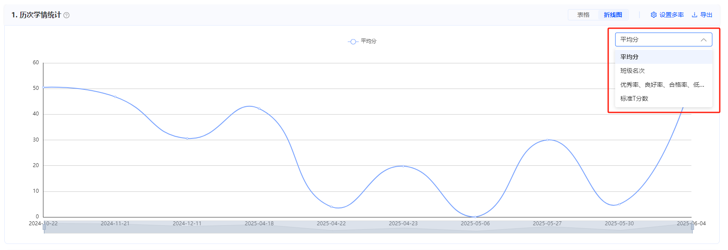The width and height of the screenshot is (728, 250).
Task: Click the data point at 2025-04-18
Action: pos(259,109)
